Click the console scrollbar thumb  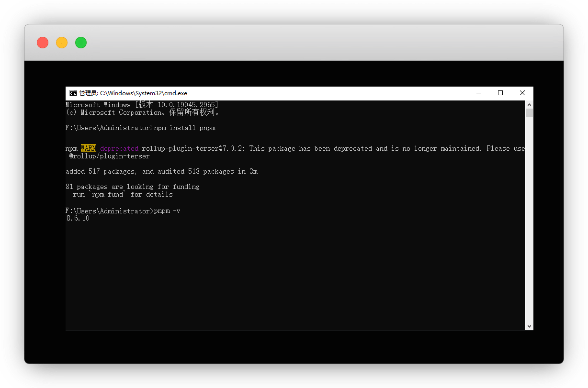point(529,113)
